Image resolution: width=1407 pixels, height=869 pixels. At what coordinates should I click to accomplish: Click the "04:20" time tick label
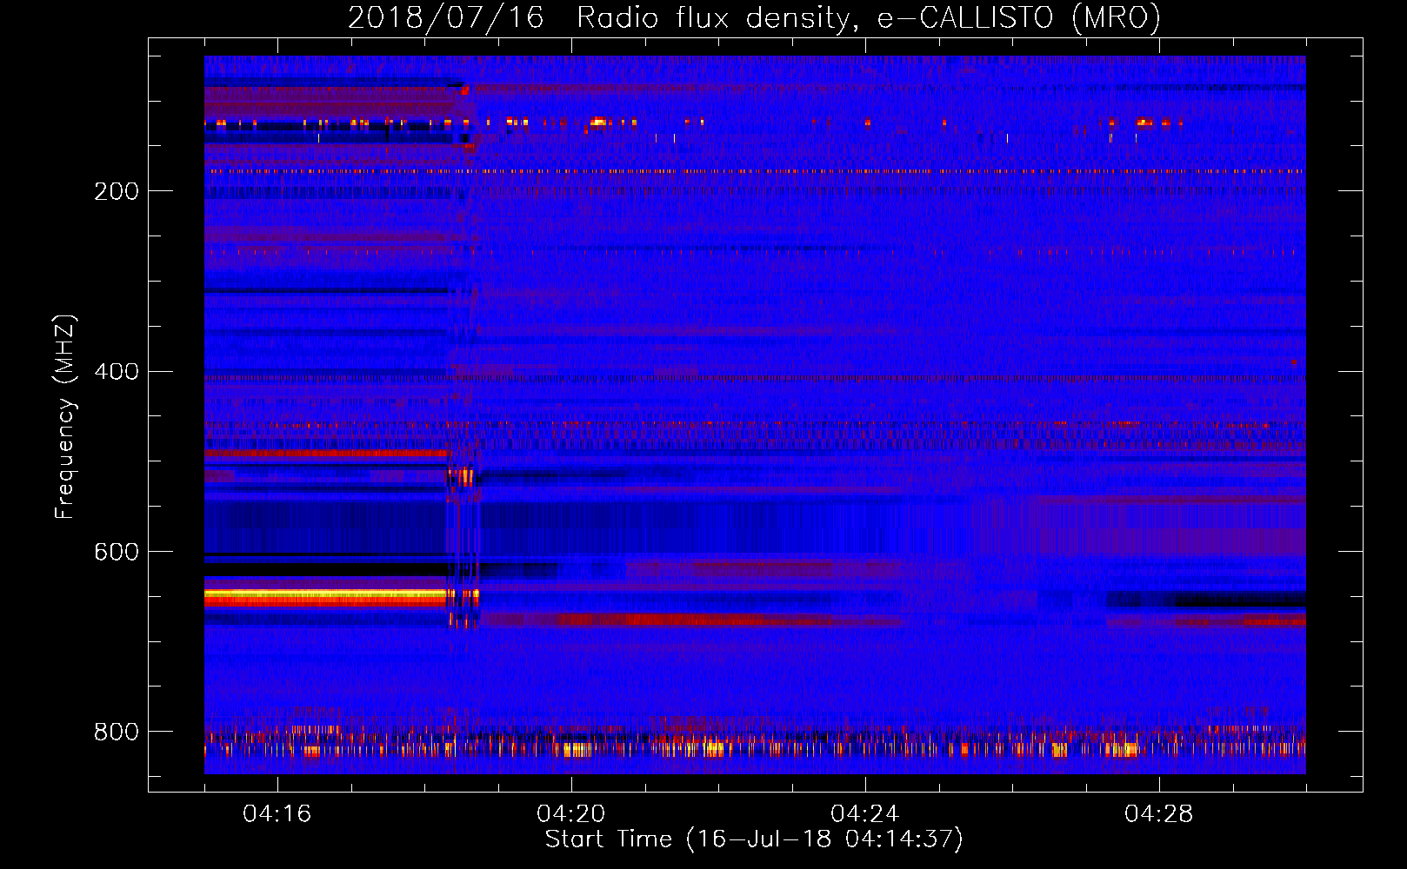[x=571, y=814]
